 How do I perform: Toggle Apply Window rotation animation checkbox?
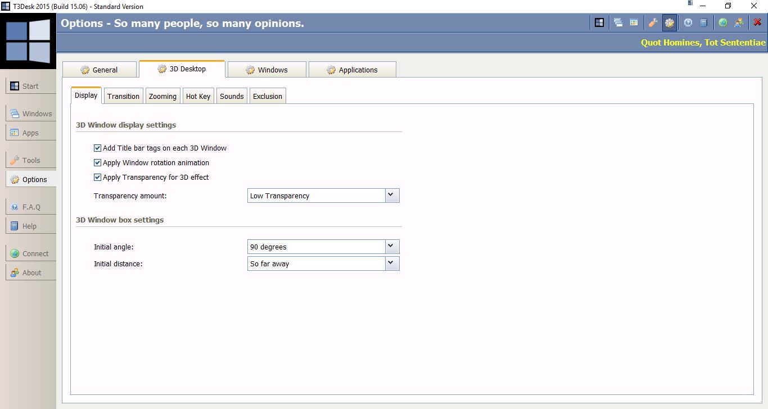(x=98, y=163)
